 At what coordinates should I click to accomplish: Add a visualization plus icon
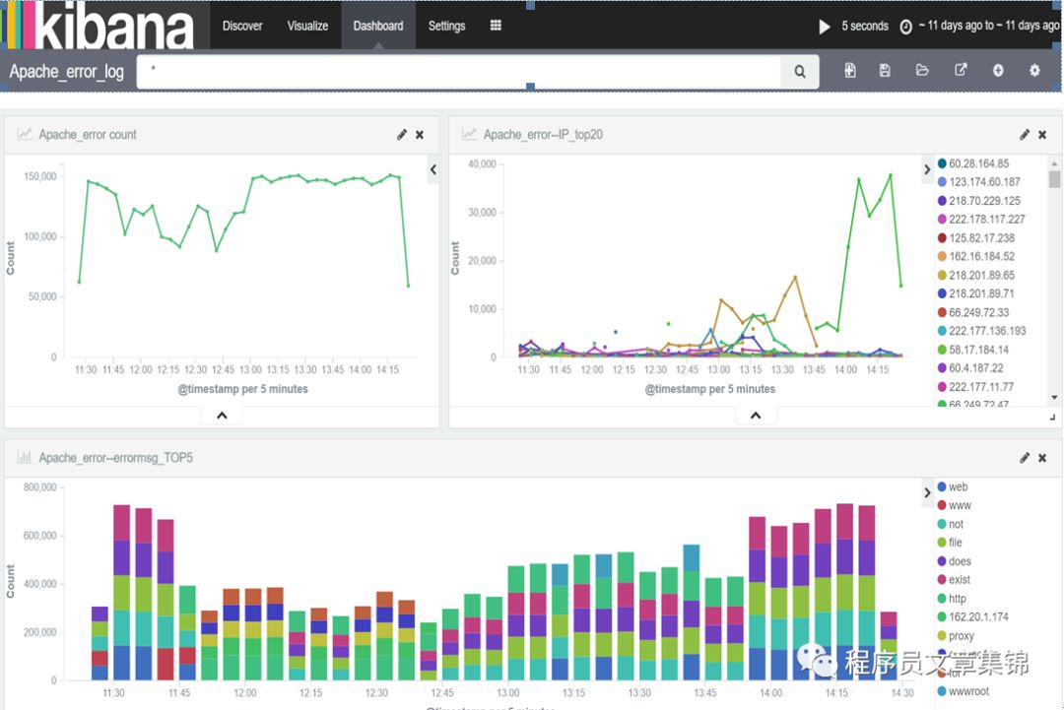tap(997, 70)
